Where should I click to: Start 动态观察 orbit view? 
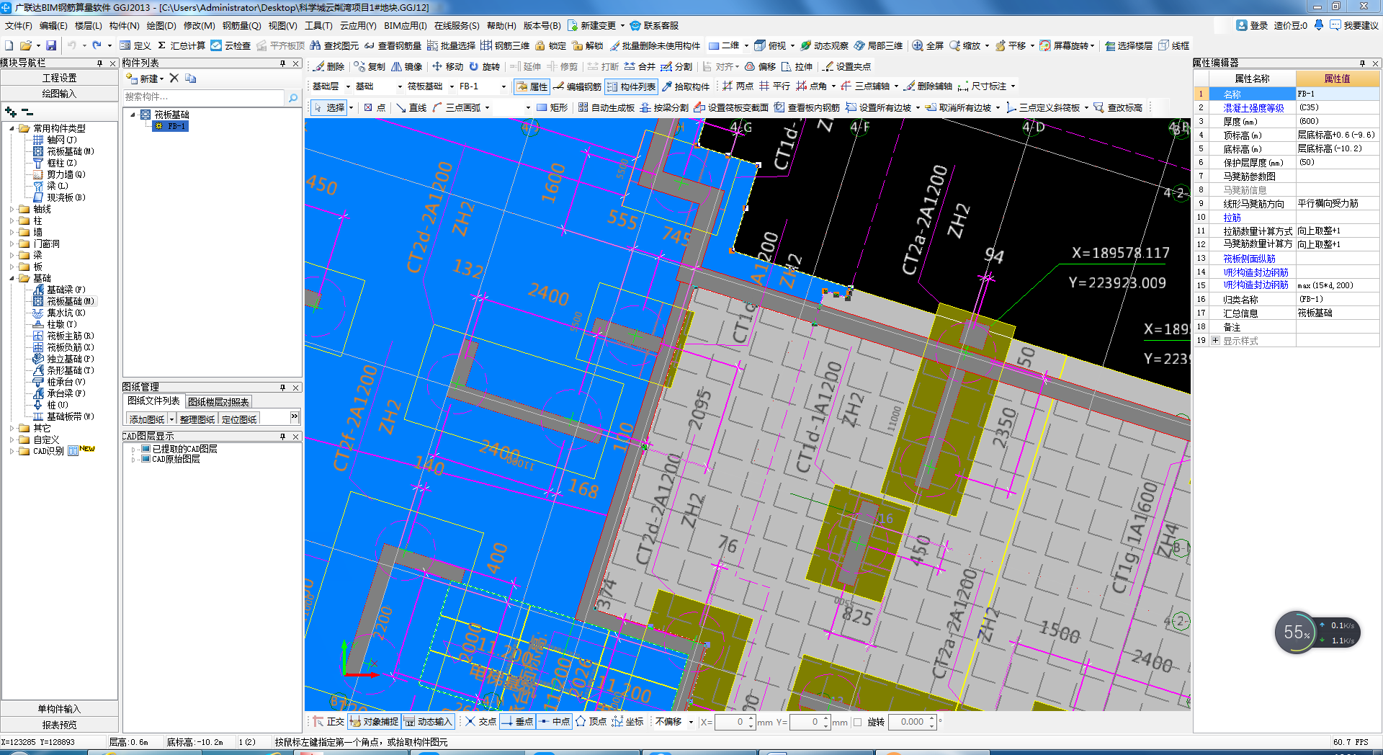tap(825, 45)
